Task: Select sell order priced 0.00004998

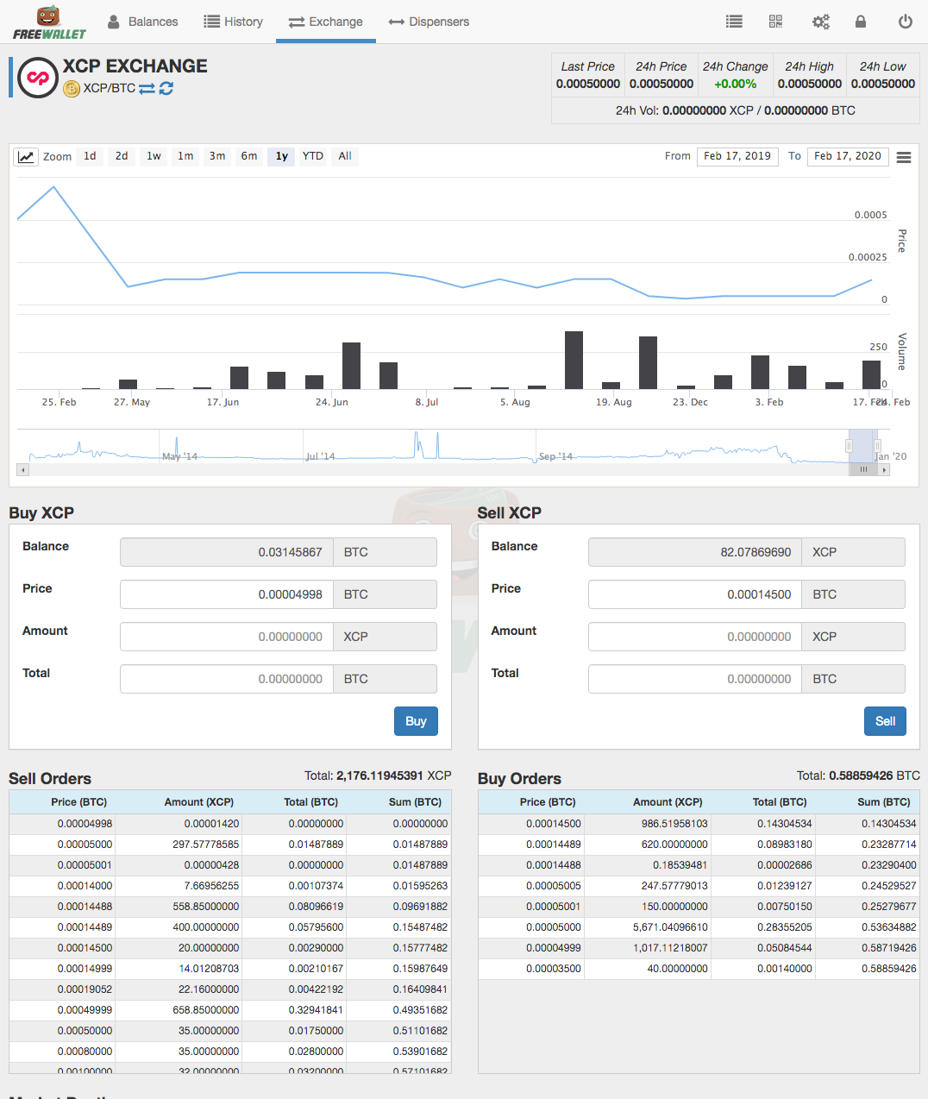Action: (x=230, y=824)
